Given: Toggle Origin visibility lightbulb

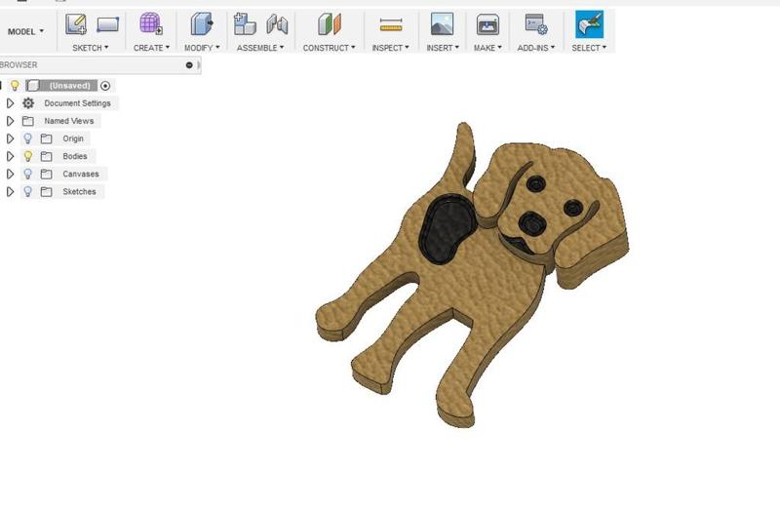Looking at the screenshot, I should pyautogui.click(x=28, y=138).
